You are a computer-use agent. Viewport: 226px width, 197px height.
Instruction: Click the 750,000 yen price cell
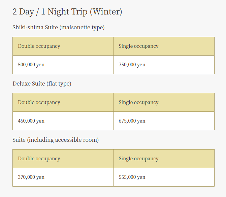point(132,65)
